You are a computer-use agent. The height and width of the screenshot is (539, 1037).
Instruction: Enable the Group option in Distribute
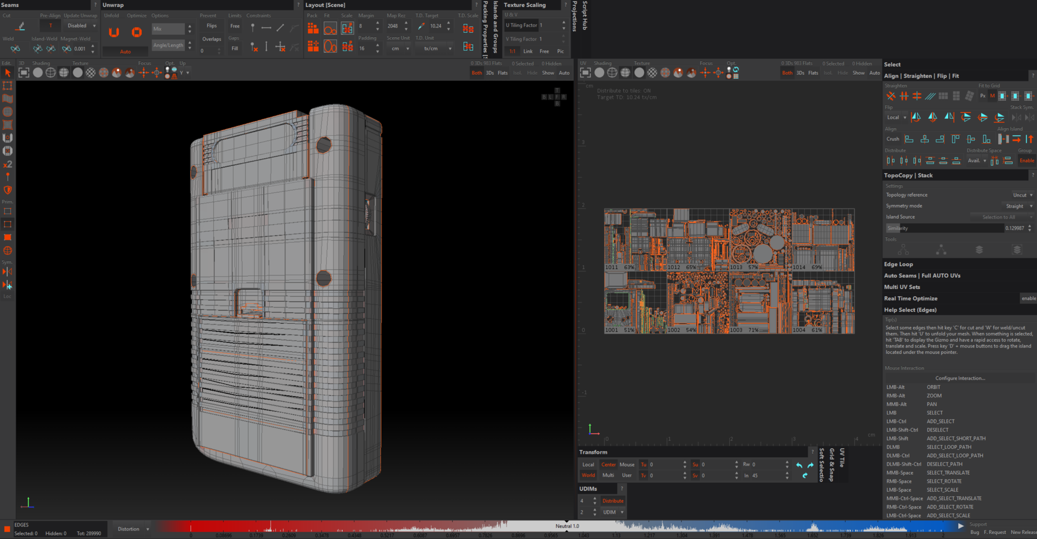click(1026, 161)
